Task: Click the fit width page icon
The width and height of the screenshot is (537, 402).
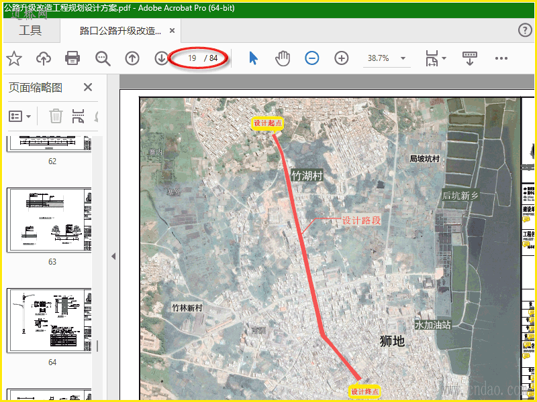Action: coord(432,58)
